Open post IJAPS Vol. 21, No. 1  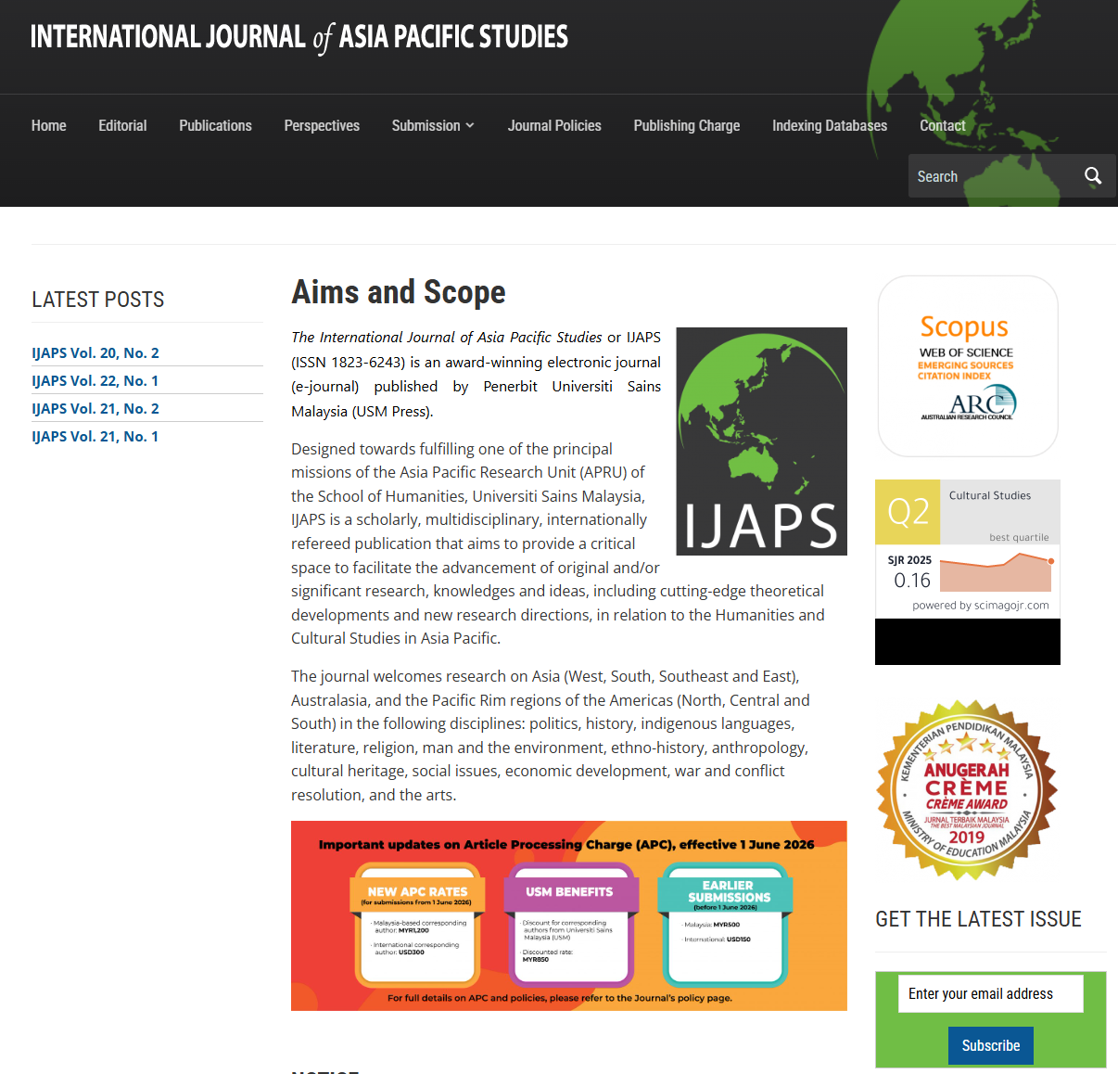click(95, 436)
